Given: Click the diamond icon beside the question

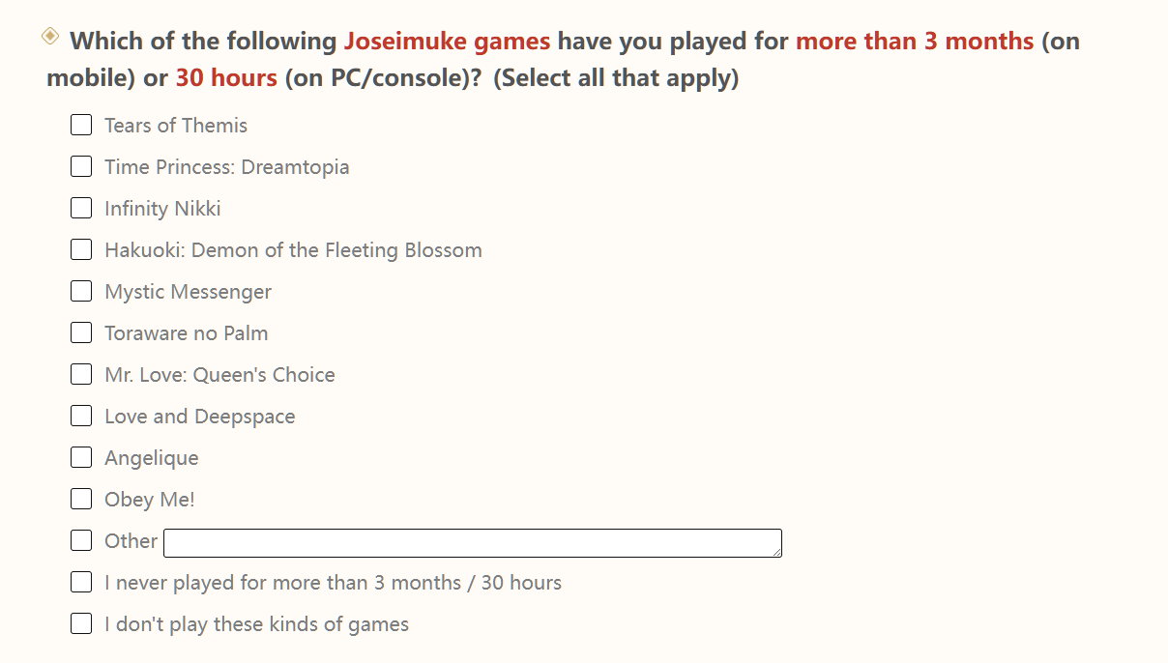Looking at the screenshot, I should [50, 37].
